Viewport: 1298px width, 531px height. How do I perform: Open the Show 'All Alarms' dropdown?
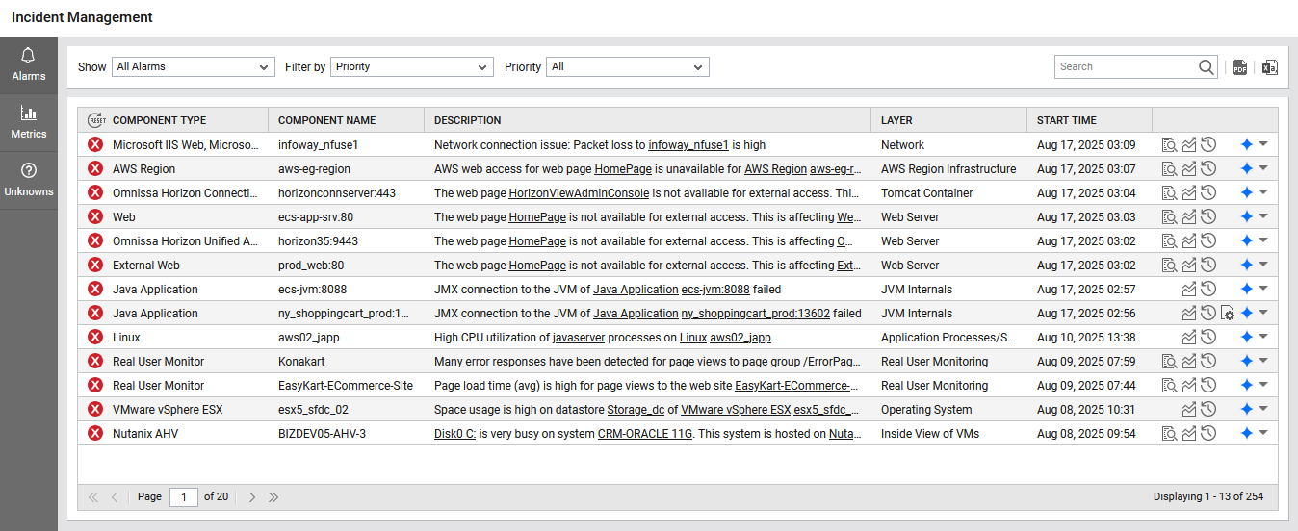pos(194,67)
